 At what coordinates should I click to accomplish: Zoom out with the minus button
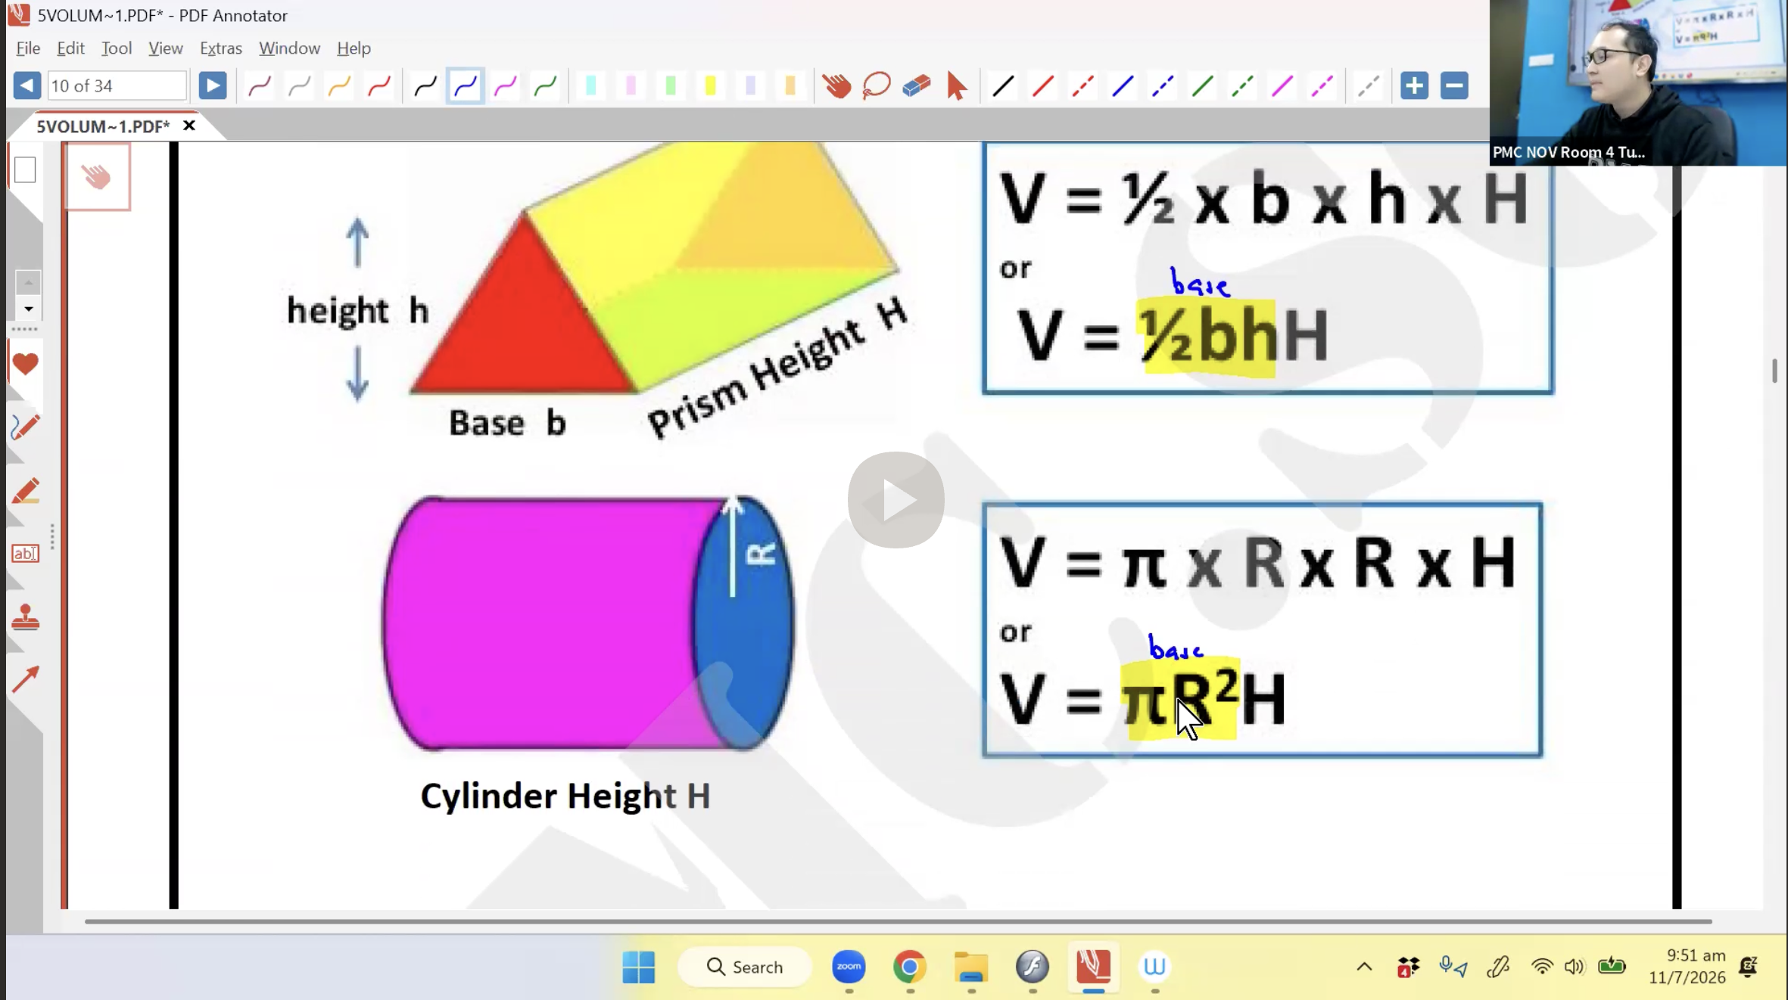[1454, 85]
